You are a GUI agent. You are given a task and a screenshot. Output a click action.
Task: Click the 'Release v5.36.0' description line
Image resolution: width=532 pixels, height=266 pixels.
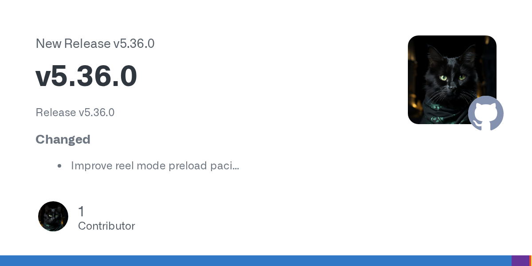tap(75, 113)
